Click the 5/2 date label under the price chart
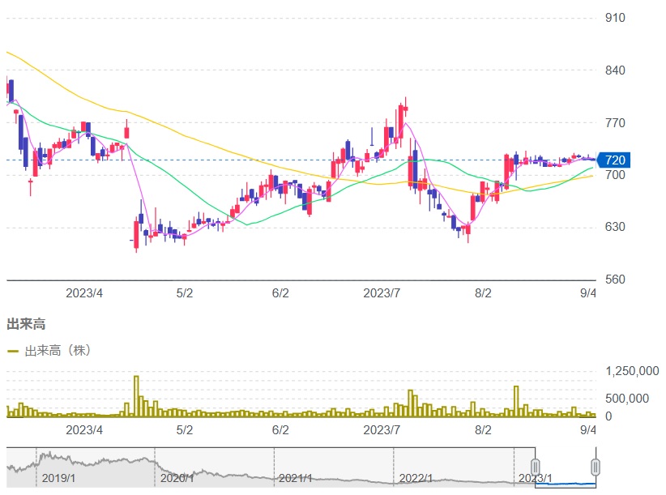Viewport: 666px width, 495px height. point(185,293)
